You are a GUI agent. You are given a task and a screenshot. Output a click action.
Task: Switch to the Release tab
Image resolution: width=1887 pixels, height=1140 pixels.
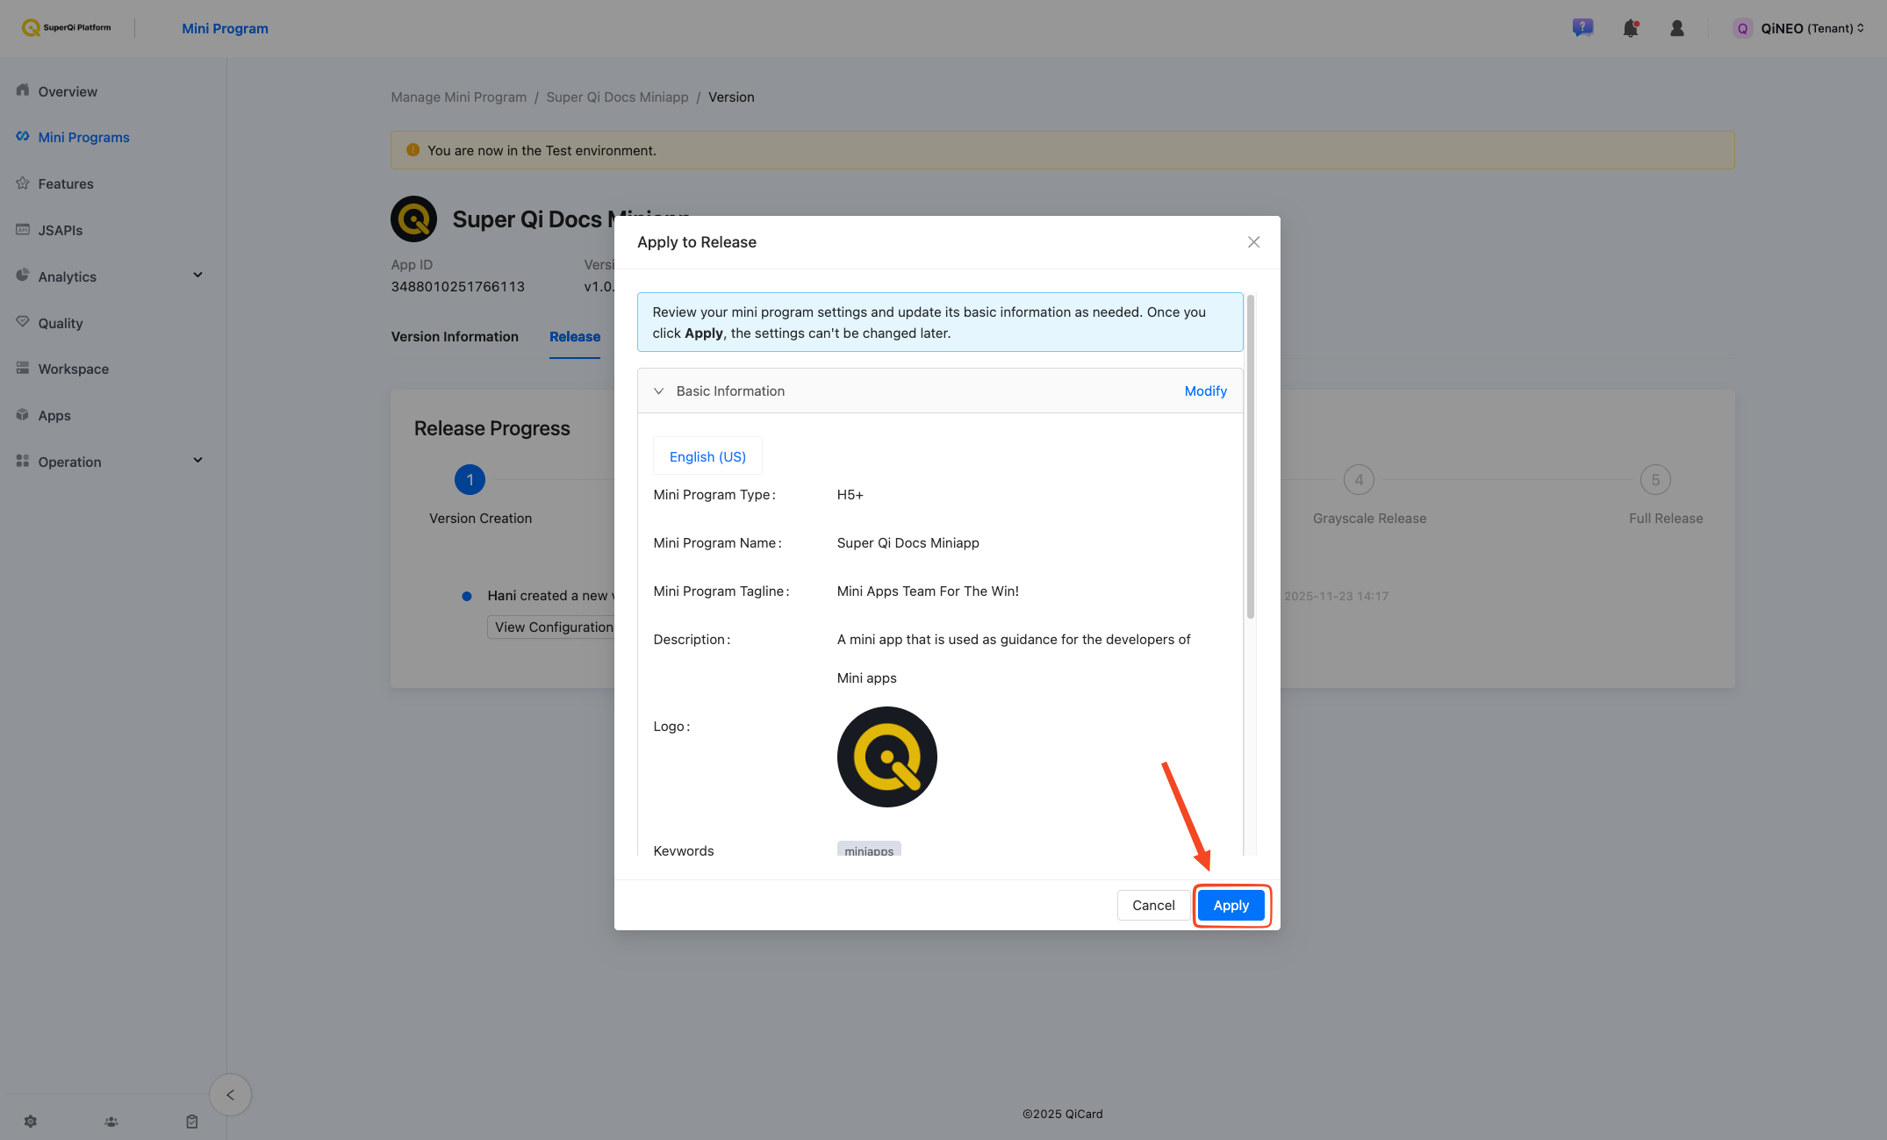[x=575, y=337]
